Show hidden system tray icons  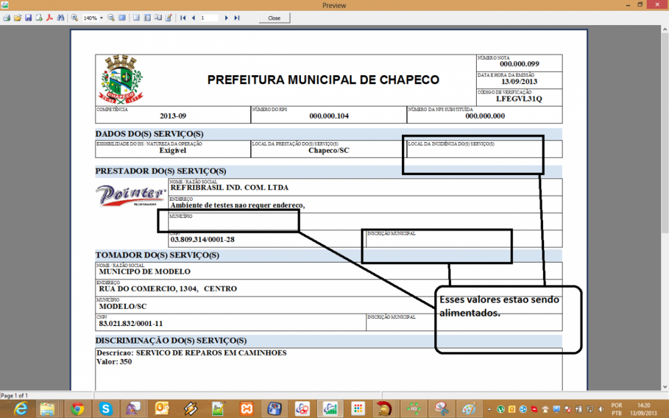[489, 410]
